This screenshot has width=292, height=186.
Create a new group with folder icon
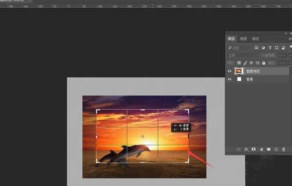coord(269,149)
